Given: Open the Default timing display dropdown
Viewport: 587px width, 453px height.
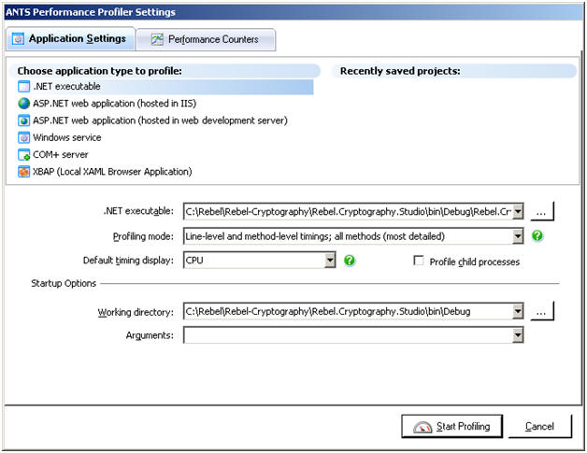Looking at the screenshot, I should pyautogui.click(x=330, y=261).
